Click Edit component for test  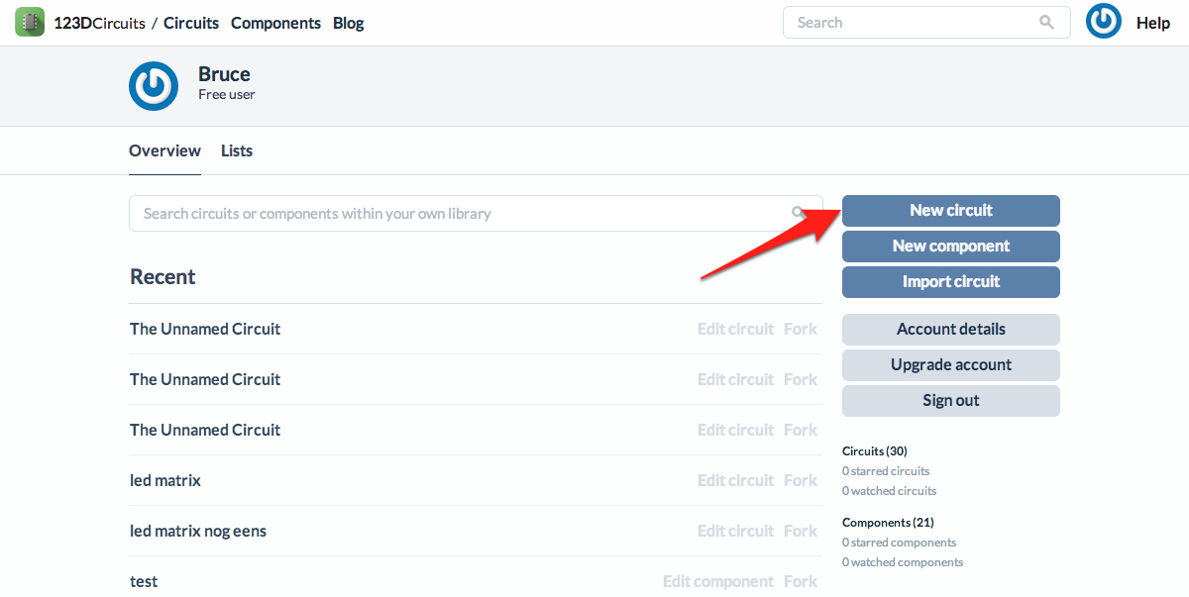(717, 581)
